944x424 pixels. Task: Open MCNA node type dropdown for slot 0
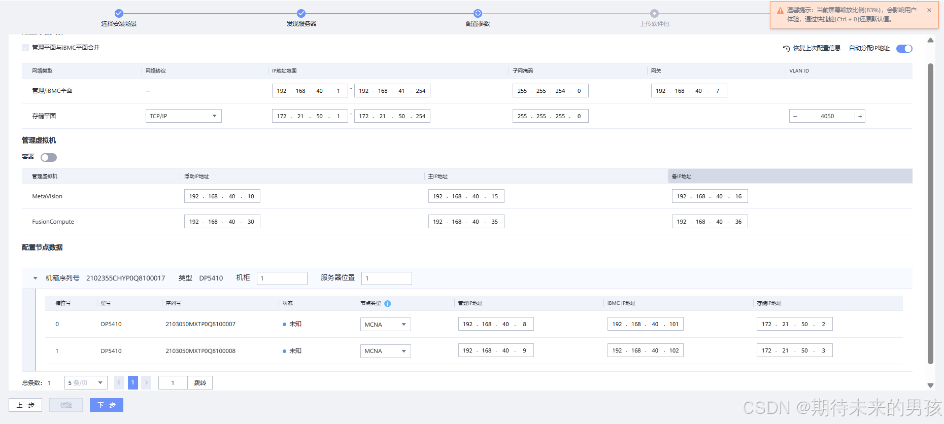(385, 325)
